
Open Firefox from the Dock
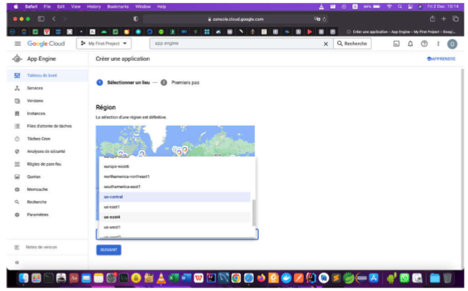(x=262, y=278)
